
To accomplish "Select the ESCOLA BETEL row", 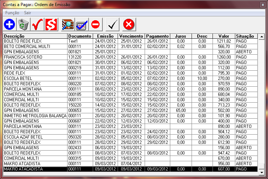I will (130, 78).
